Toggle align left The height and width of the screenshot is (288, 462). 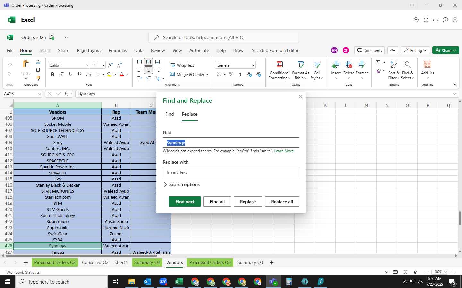point(139,70)
